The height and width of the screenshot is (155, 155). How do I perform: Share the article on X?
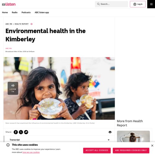21,132
